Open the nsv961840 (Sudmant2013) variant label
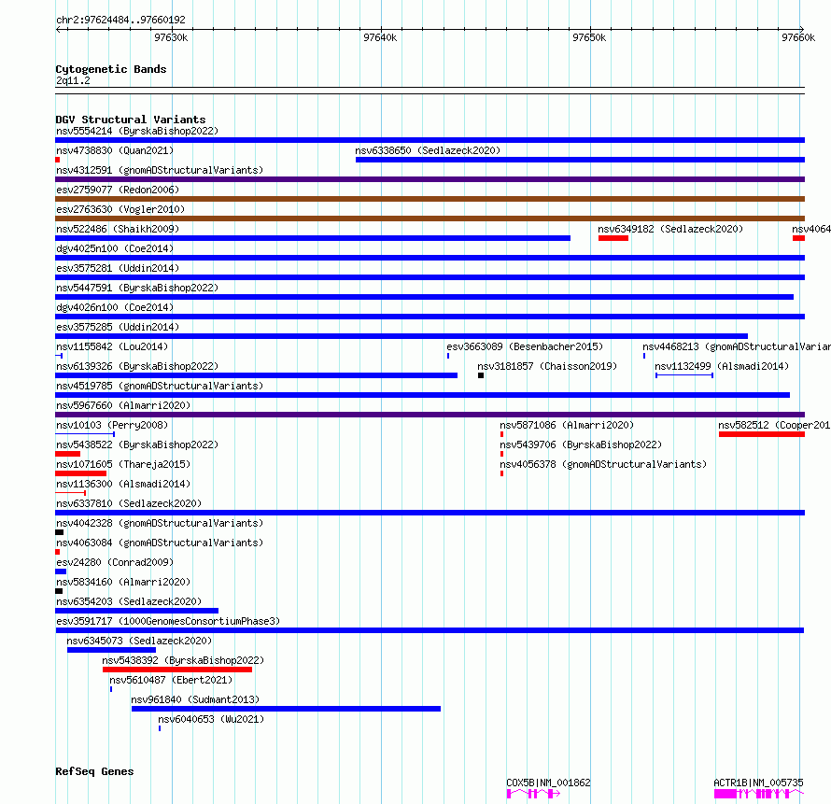This screenshot has height=804, width=831. tap(195, 699)
